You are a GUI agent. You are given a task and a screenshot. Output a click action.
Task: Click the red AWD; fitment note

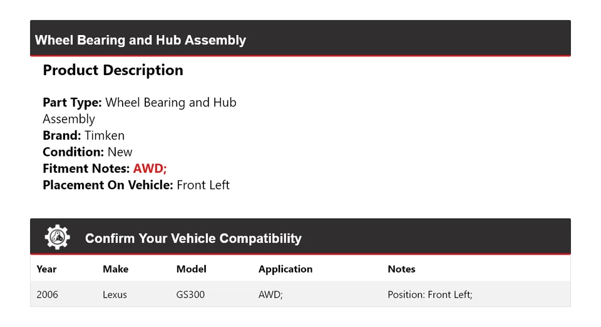(x=150, y=169)
